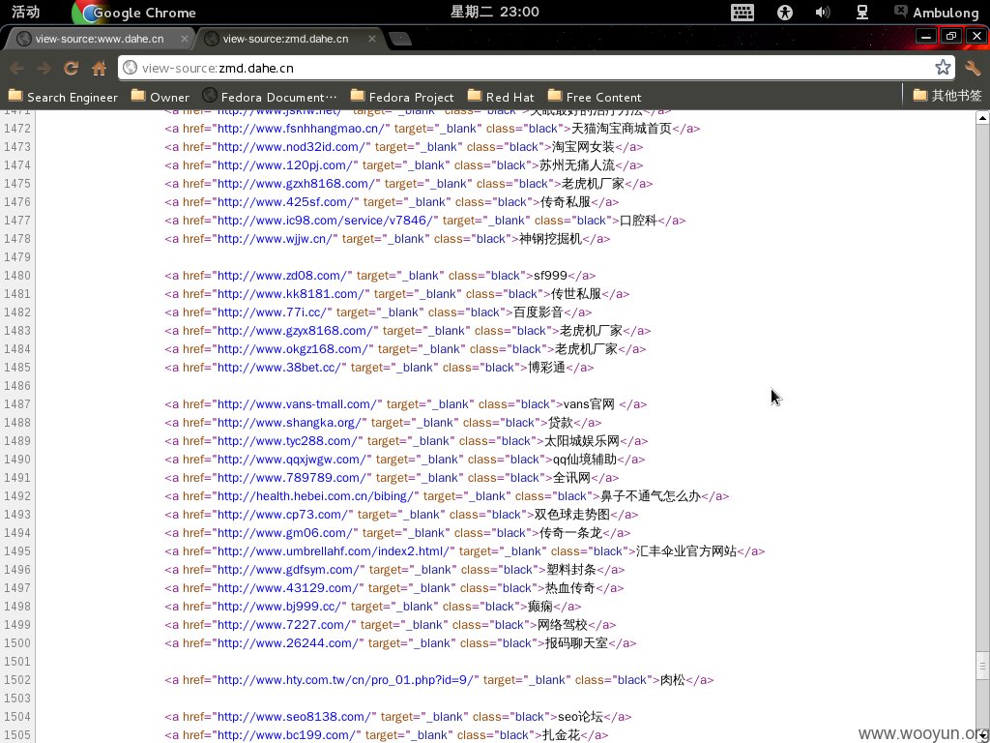Click the browser Forward arrow

[44, 69]
